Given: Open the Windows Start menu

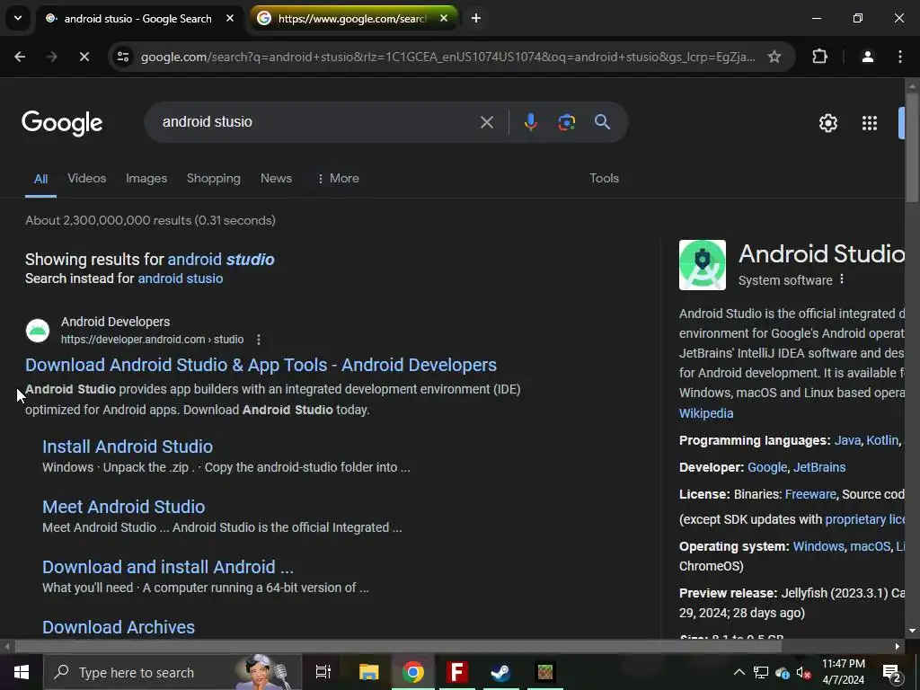Looking at the screenshot, I should [22, 672].
